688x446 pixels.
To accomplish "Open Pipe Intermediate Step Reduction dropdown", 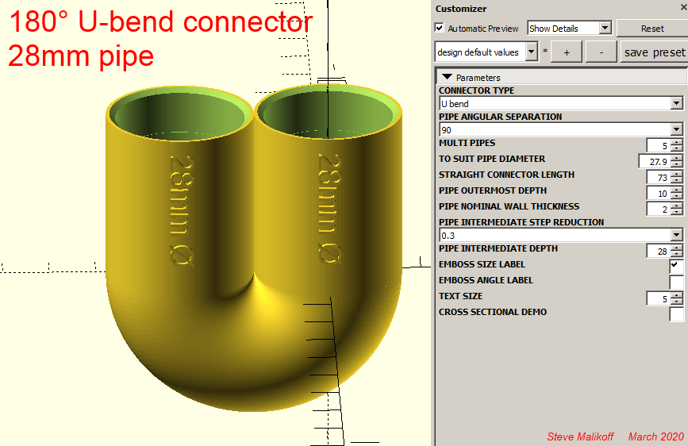I will (x=560, y=235).
